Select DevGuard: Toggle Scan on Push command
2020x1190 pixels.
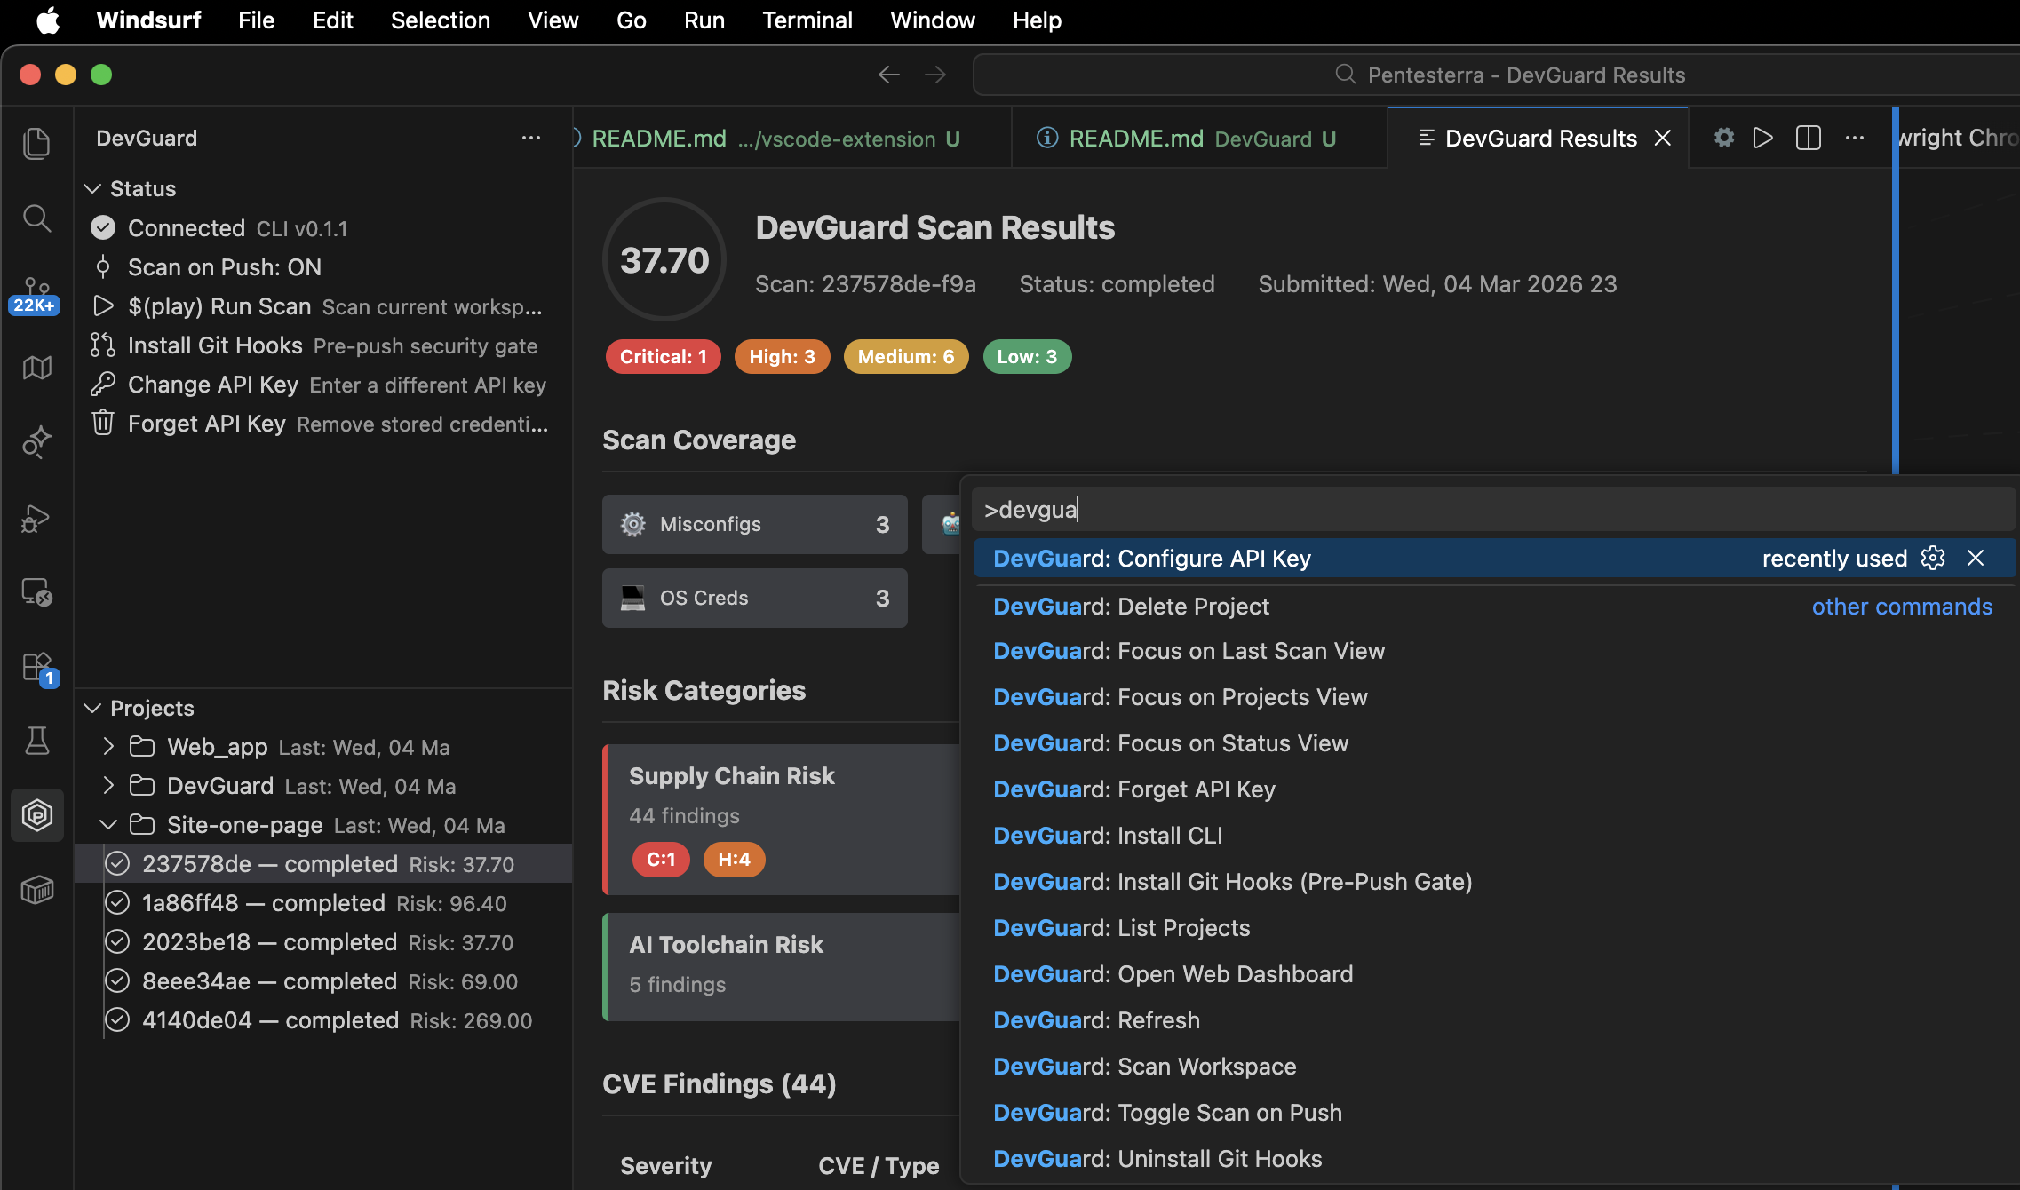point(1167,1112)
